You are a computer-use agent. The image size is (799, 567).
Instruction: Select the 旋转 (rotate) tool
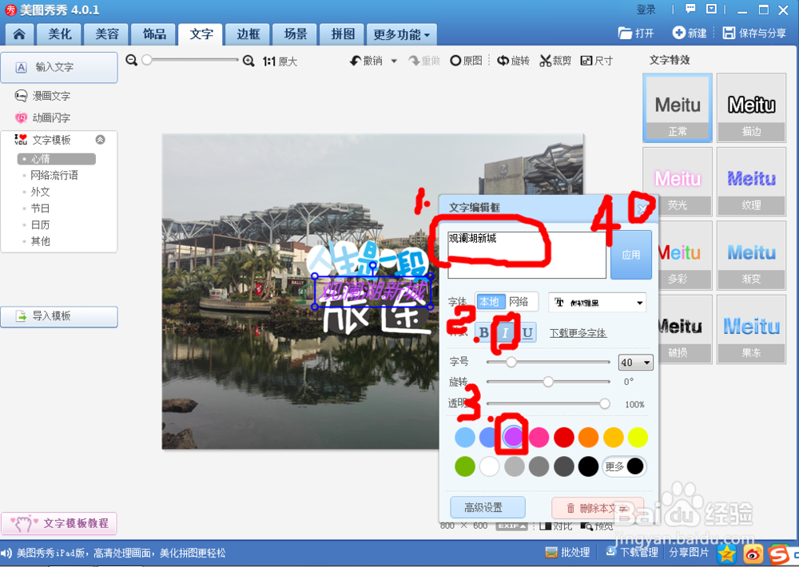(x=513, y=60)
